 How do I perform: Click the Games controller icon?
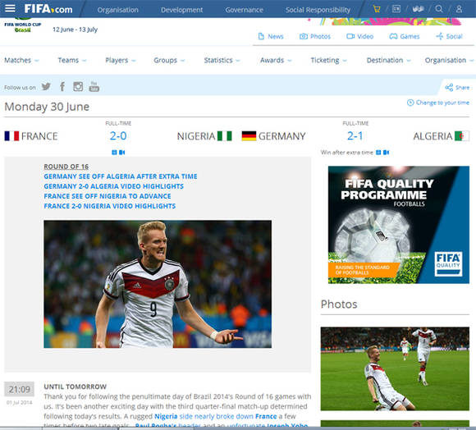click(x=393, y=36)
